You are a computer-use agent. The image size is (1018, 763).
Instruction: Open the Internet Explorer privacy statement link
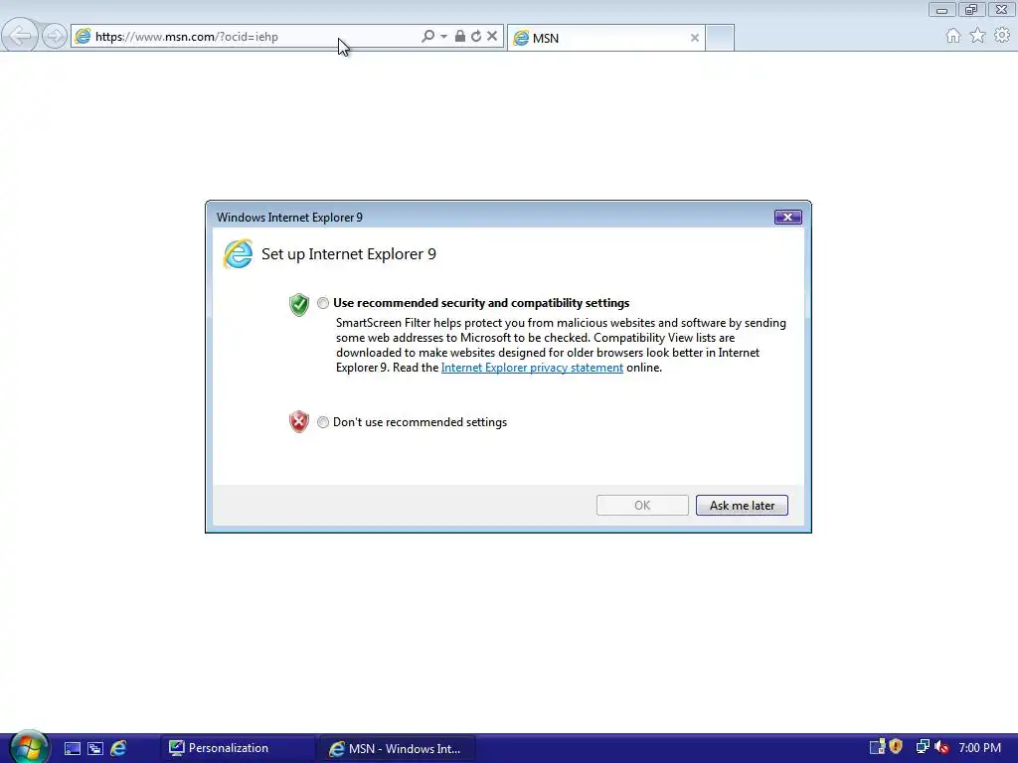pyautogui.click(x=532, y=368)
